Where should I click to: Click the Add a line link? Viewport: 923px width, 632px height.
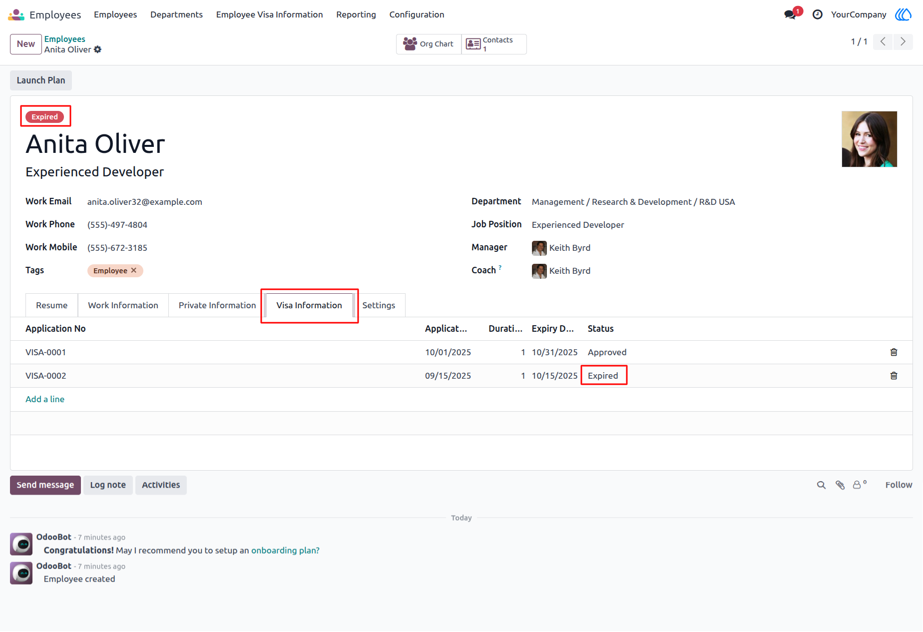[x=45, y=399]
